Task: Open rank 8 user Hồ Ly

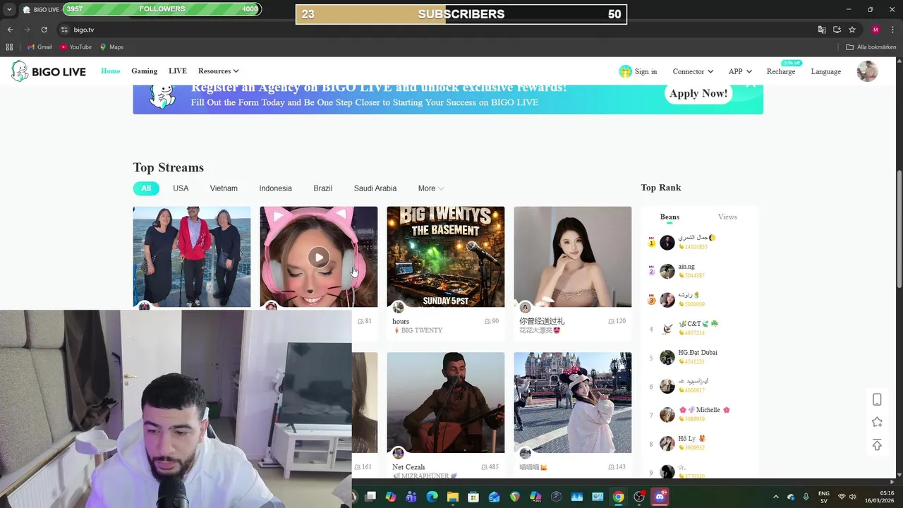Action: click(691, 439)
